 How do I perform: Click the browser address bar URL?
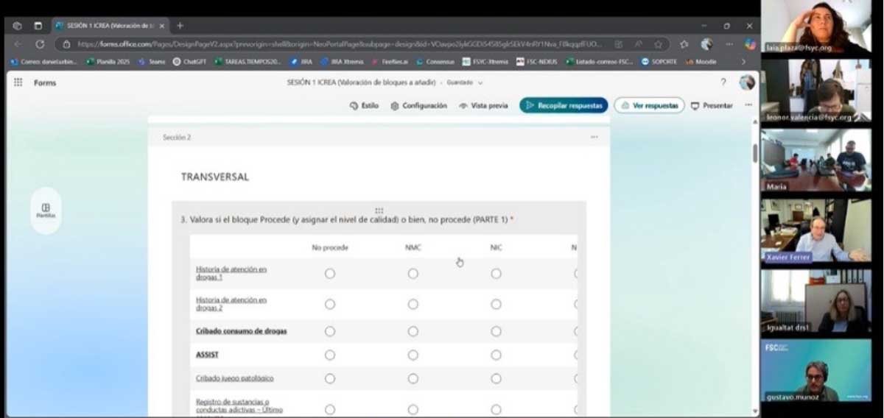click(339, 44)
